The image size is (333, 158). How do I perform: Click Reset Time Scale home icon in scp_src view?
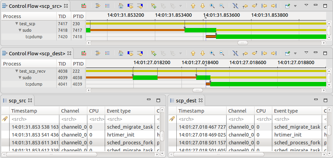pos(121,6)
